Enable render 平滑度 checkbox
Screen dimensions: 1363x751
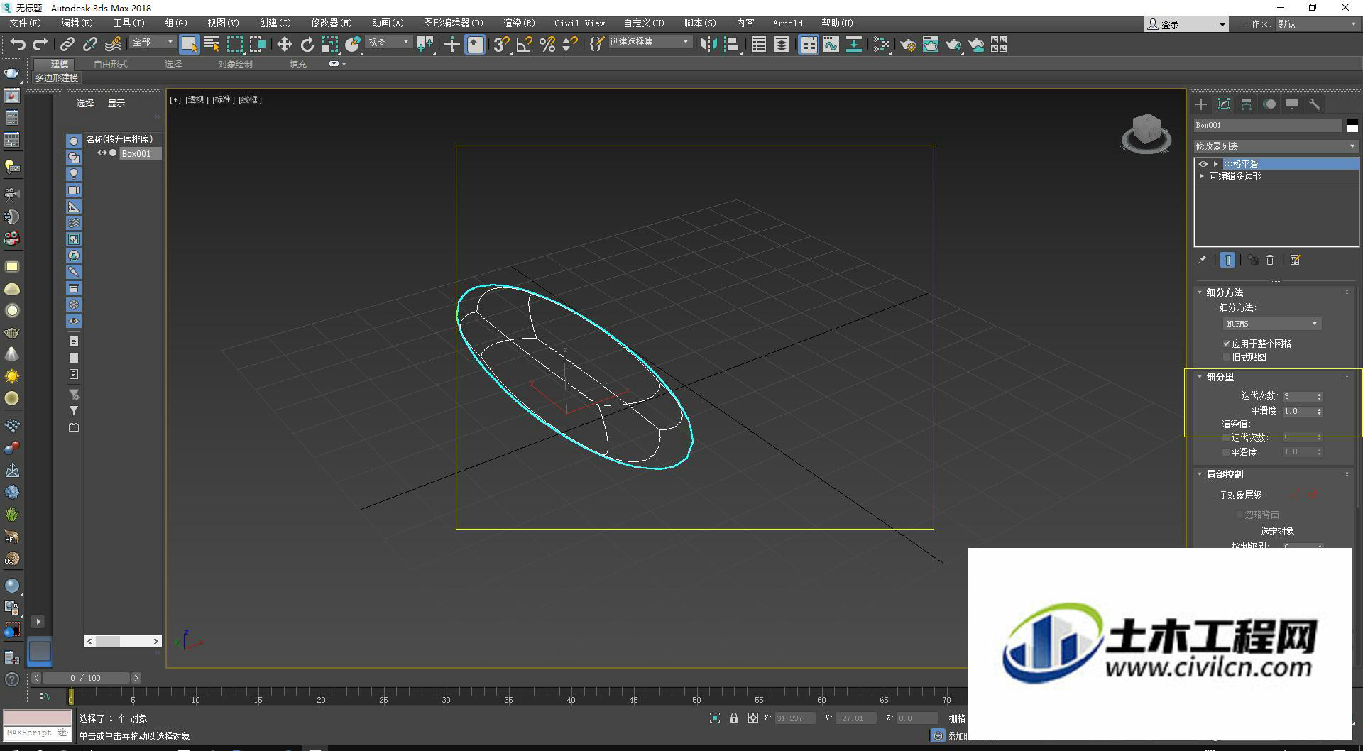pos(1226,452)
